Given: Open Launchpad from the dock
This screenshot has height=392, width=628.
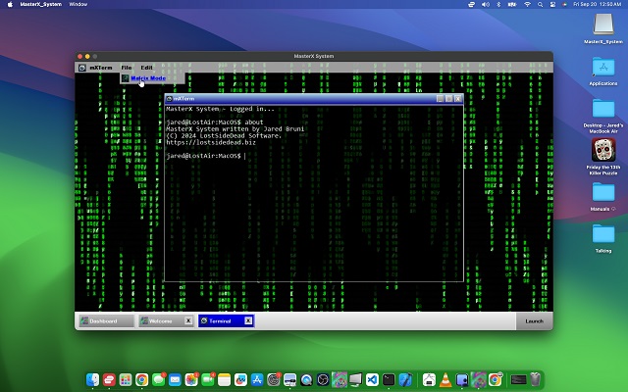Looking at the screenshot, I should click(126, 379).
